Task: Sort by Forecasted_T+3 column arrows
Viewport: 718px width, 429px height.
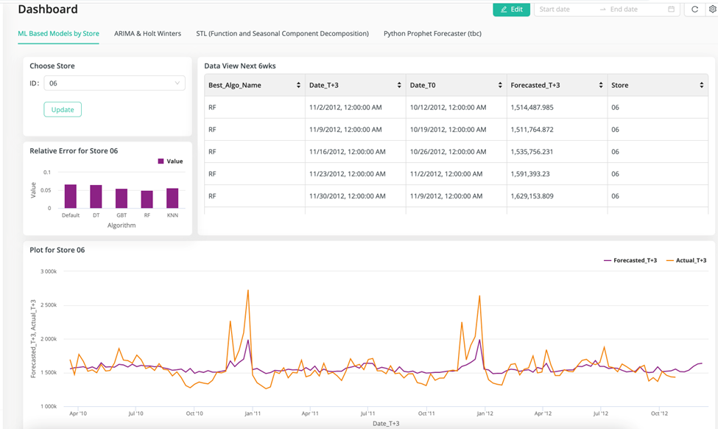Action: coord(601,86)
